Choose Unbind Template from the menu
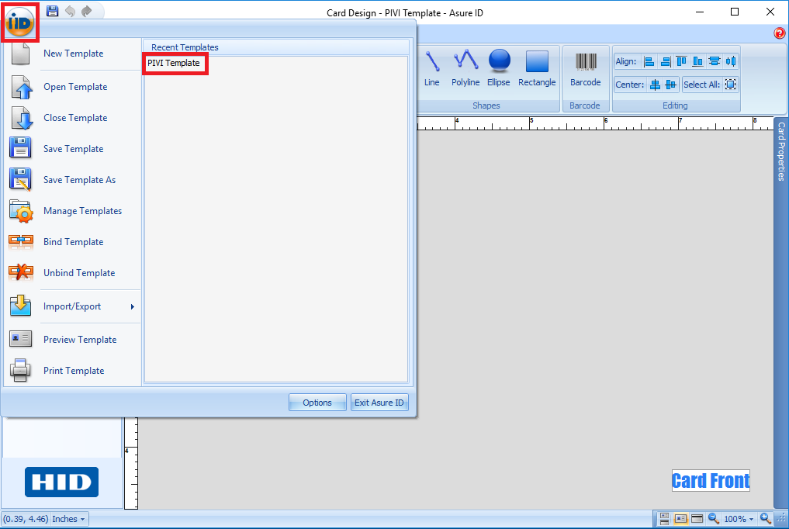 click(74, 273)
